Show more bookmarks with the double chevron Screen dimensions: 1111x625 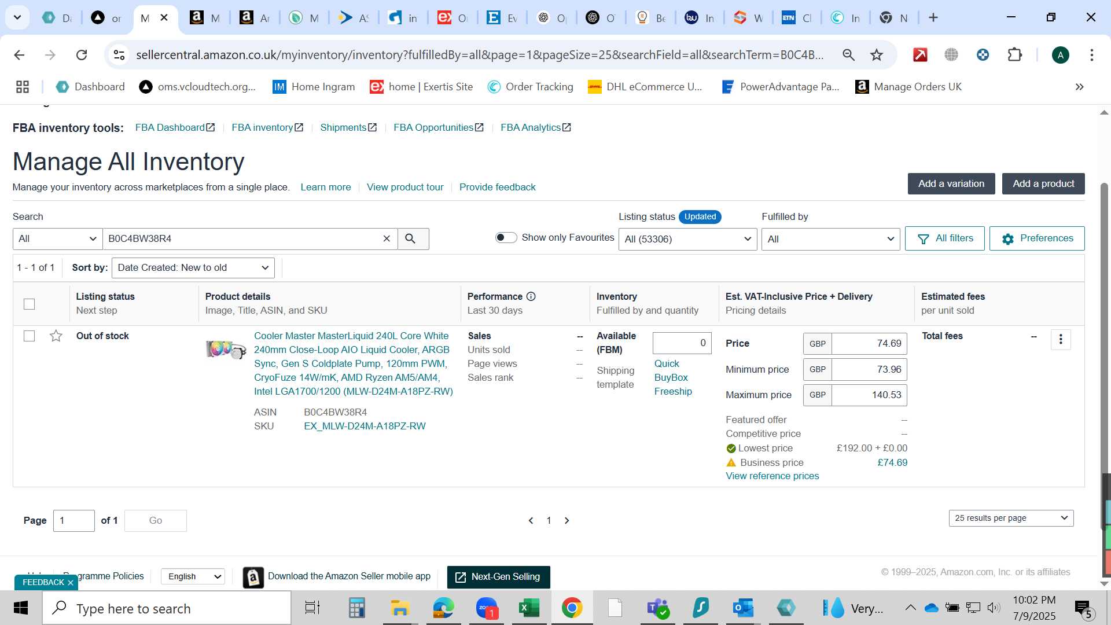(1079, 87)
